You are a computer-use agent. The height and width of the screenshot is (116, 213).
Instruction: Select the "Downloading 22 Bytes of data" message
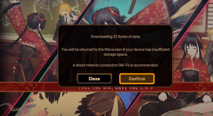coord(116,36)
